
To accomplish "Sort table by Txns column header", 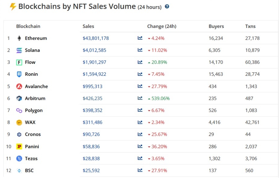I will tap(250, 26).
